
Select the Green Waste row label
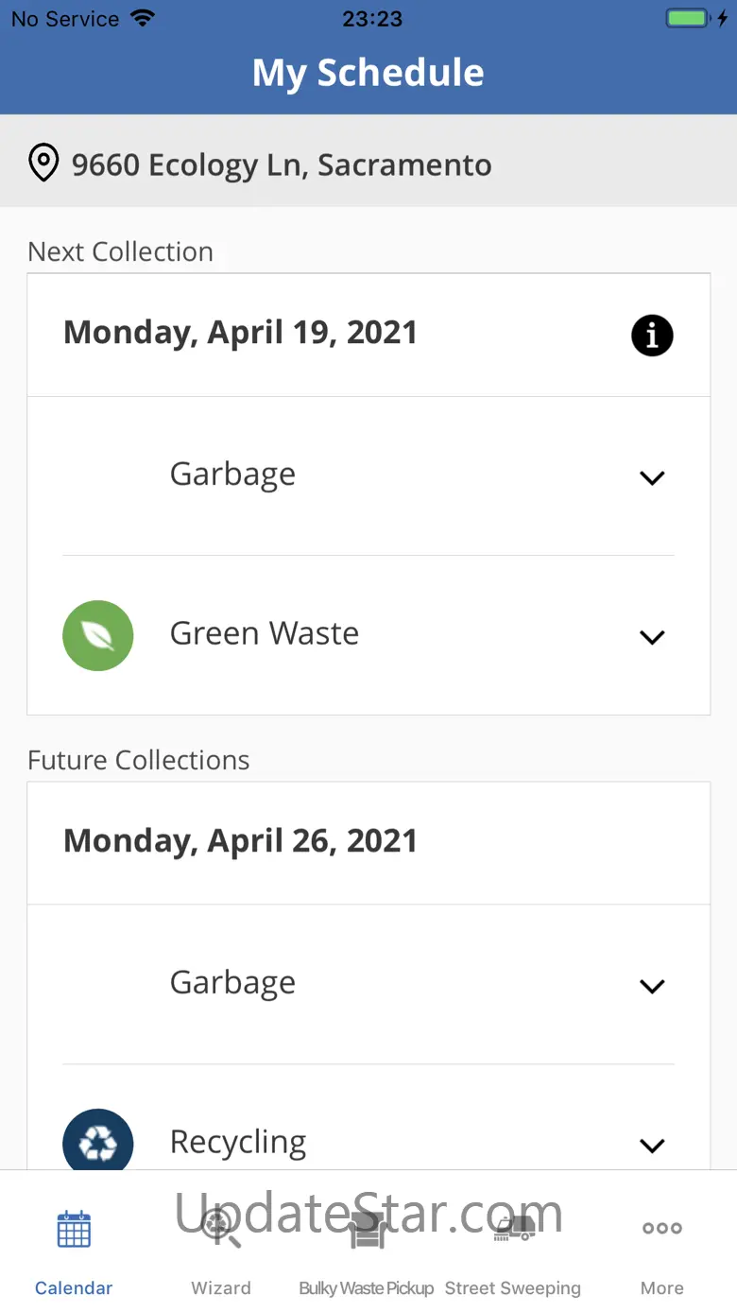pyautogui.click(x=265, y=633)
